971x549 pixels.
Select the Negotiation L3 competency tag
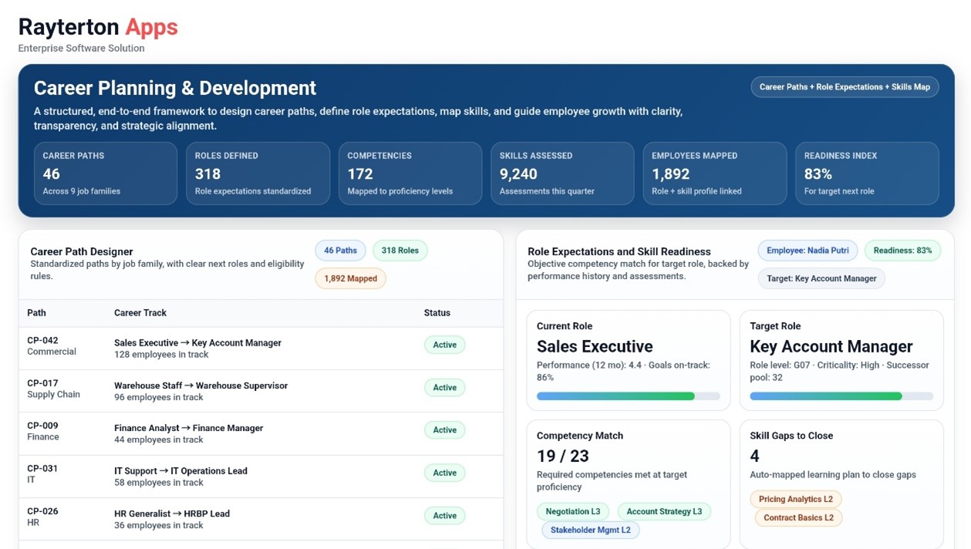point(572,512)
